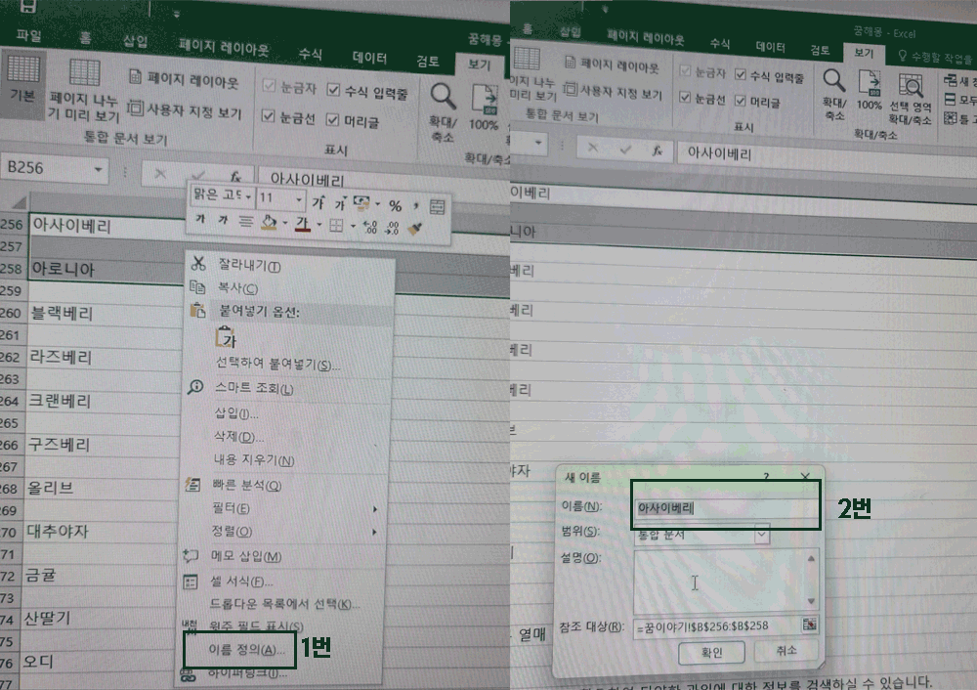
Task: Apply comma style in mini toolbar
Action: (x=415, y=205)
